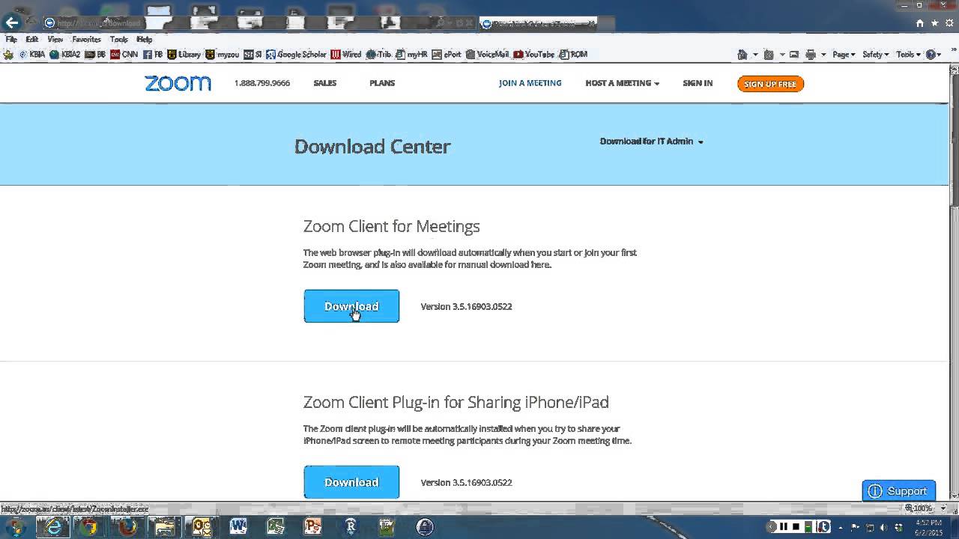Open the browser Home page icon

click(x=919, y=23)
